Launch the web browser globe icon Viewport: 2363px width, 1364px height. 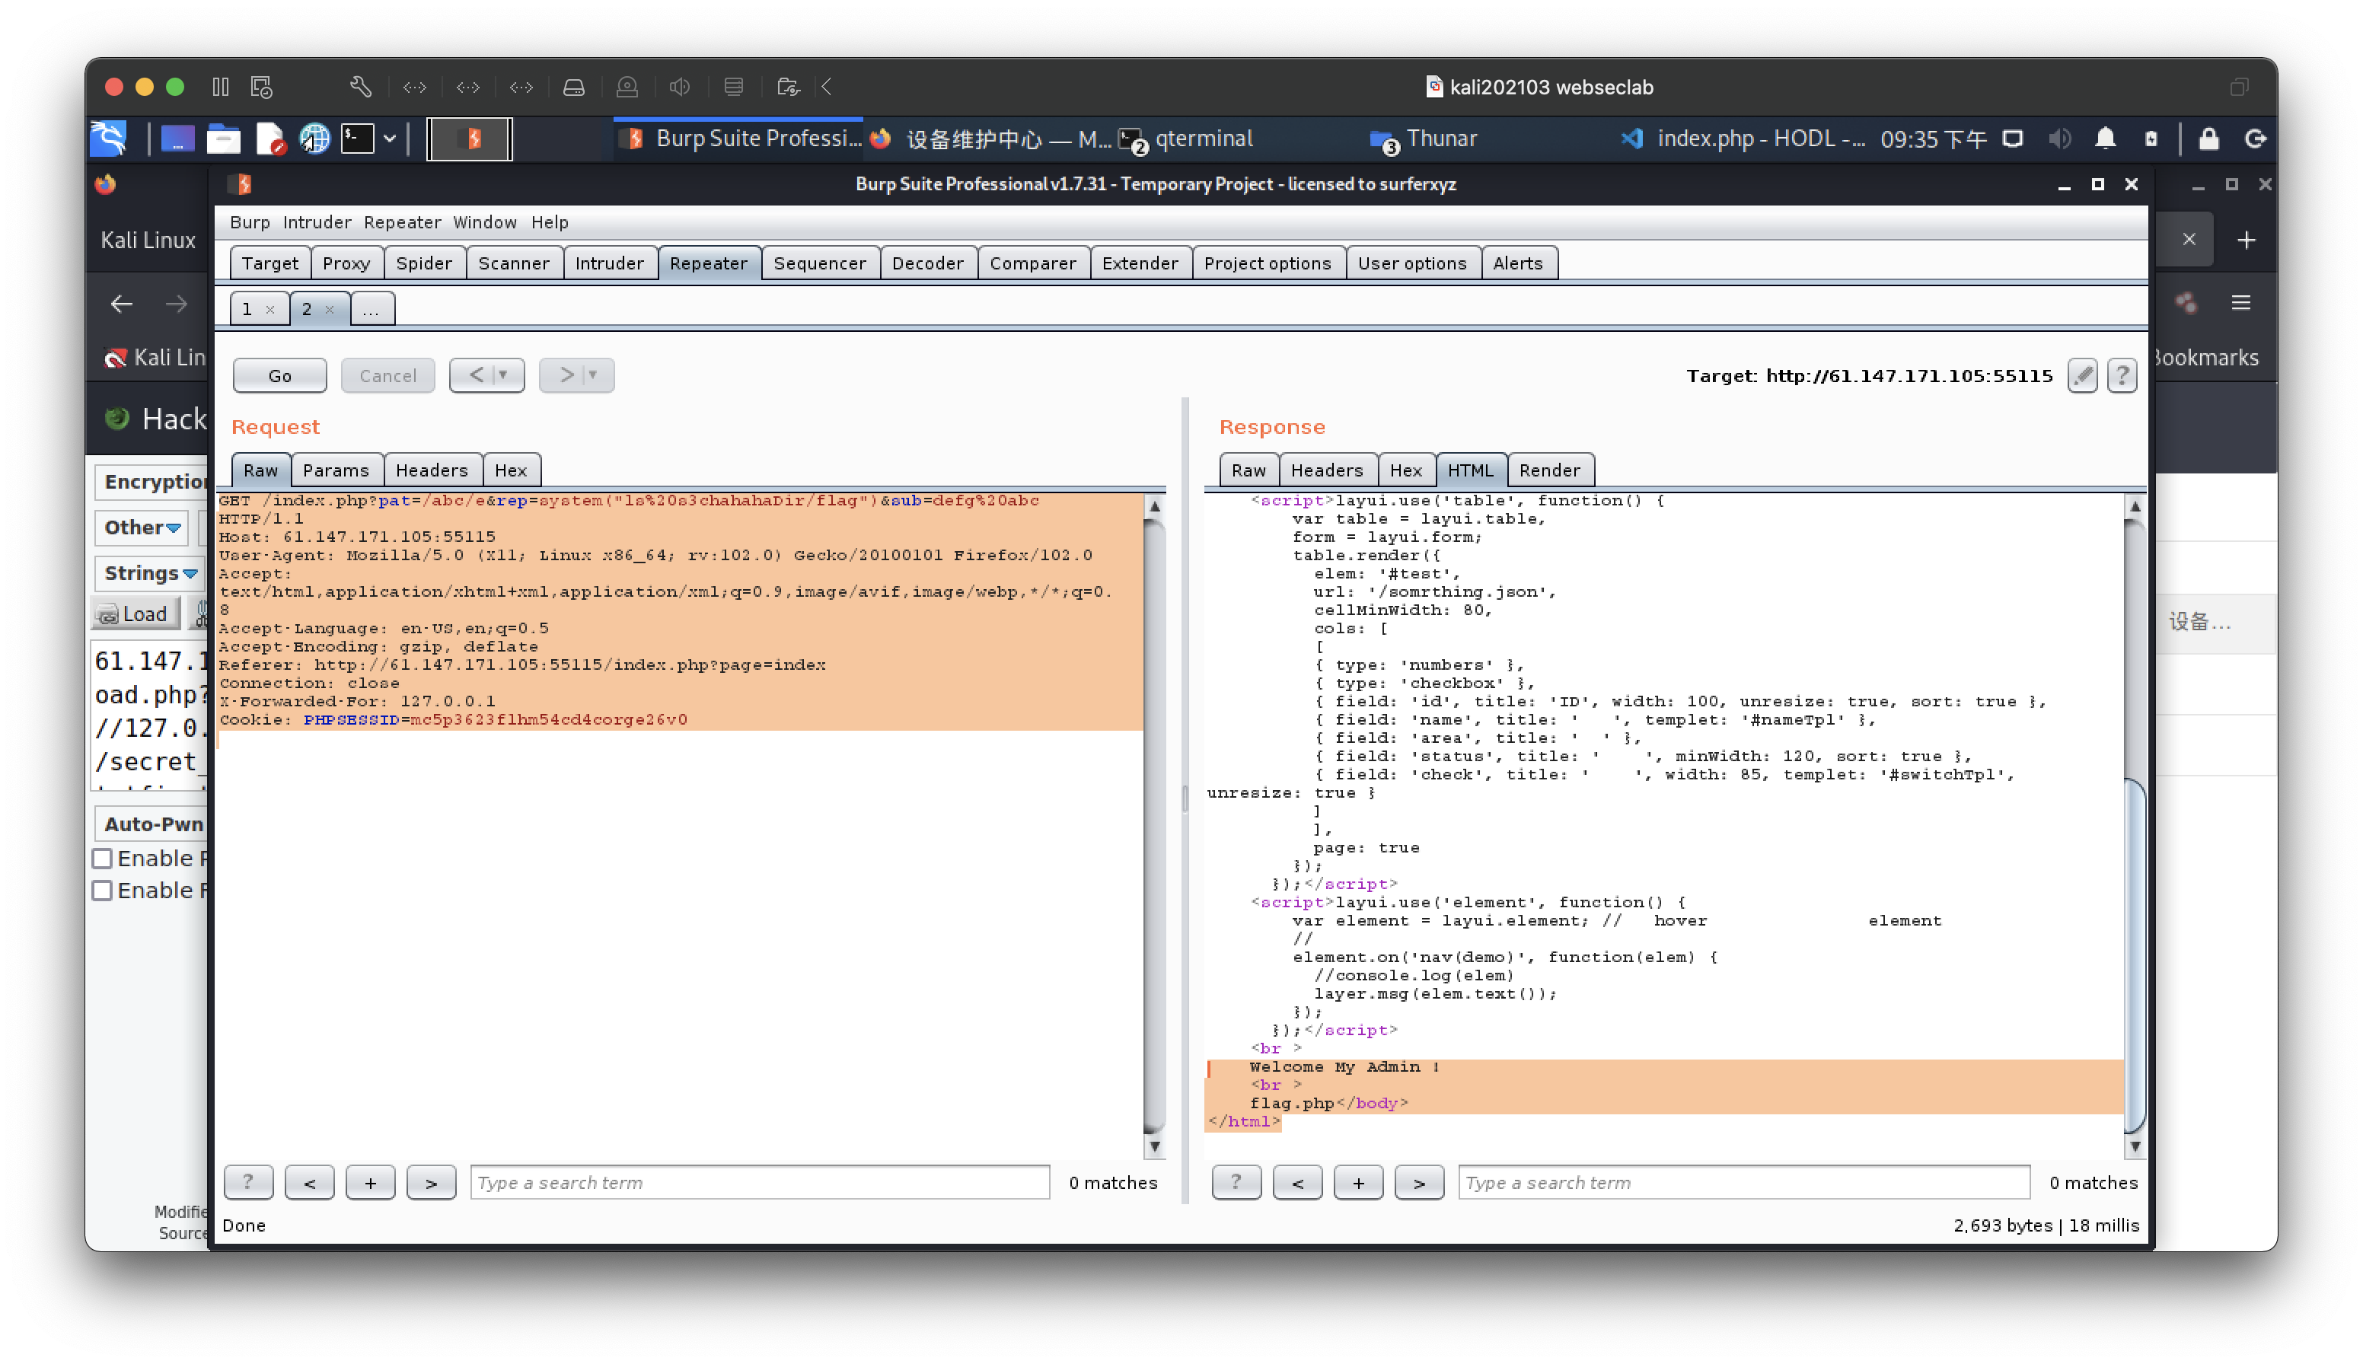tap(314, 139)
